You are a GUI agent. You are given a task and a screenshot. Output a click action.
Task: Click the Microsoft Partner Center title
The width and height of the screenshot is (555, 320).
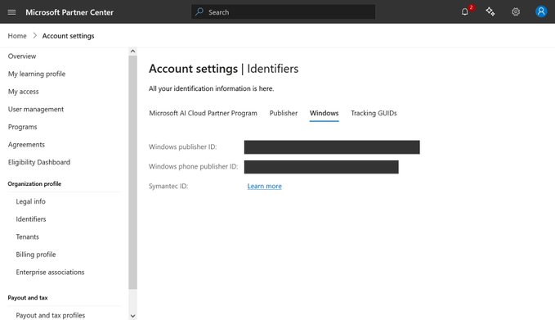[x=69, y=12]
